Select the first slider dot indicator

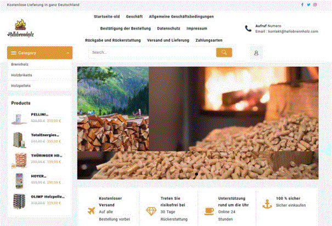196,174
